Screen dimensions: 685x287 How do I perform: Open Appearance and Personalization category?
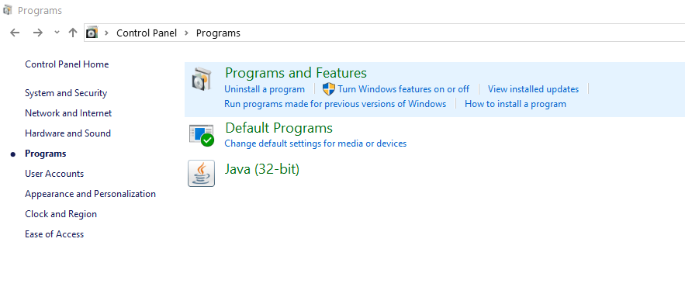91,193
